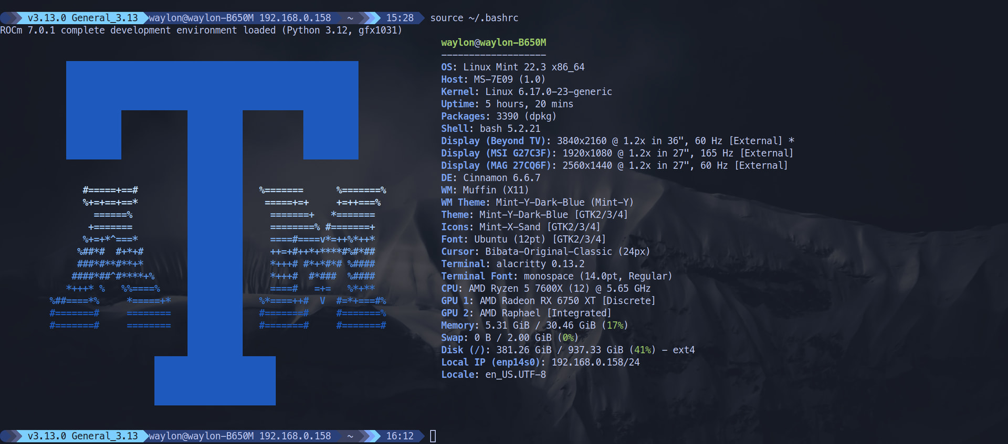Click the Uptime 5 hours, 20 mins line

coord(507,104)
